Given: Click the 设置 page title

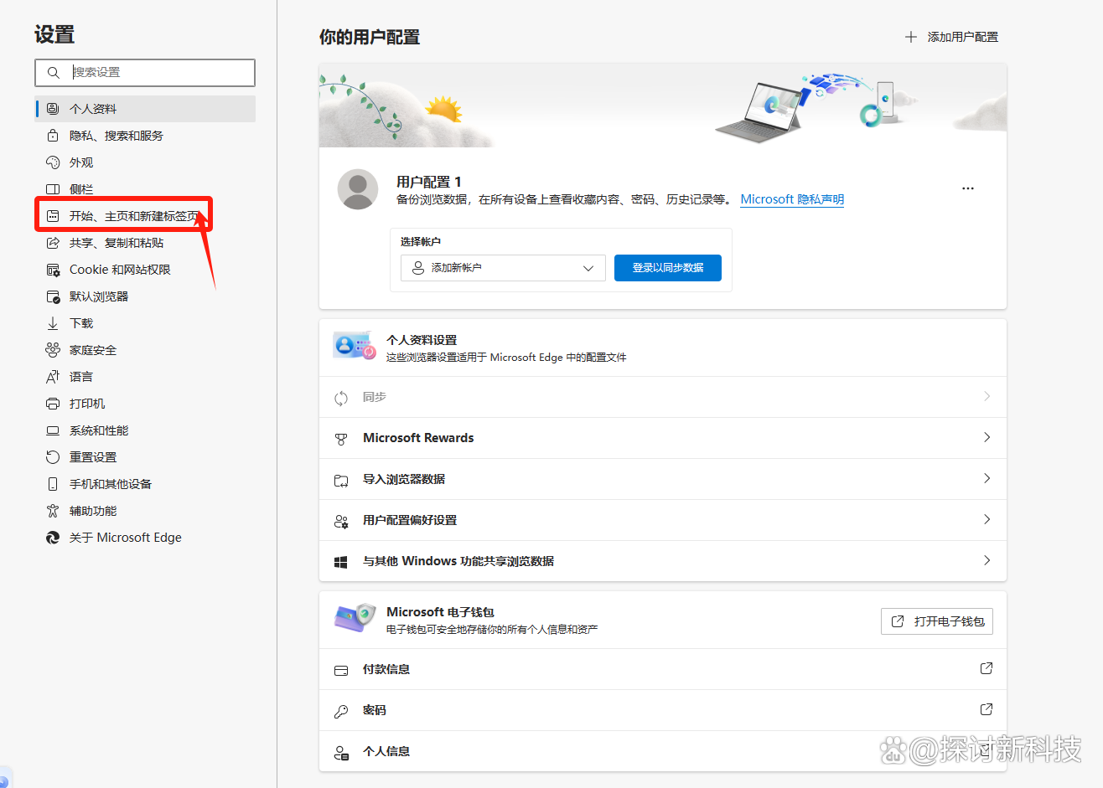Looking at the screenshot, I should tap(54, 34).
